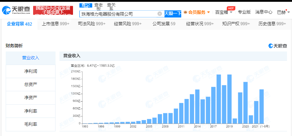Viewport: 292px width, 136px height.
Task: Select 净利率 in the finance sidebar
Action: tap(31, 111)
